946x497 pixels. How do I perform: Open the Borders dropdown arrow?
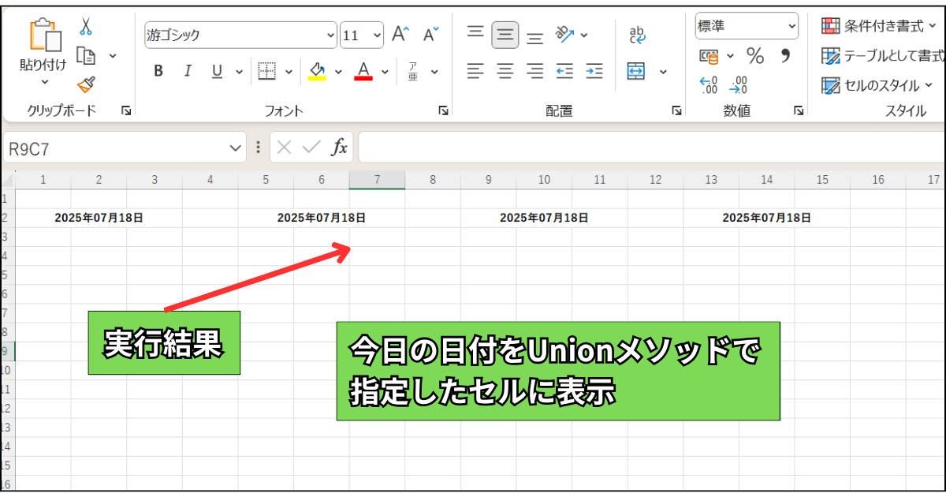pos(289,71)
